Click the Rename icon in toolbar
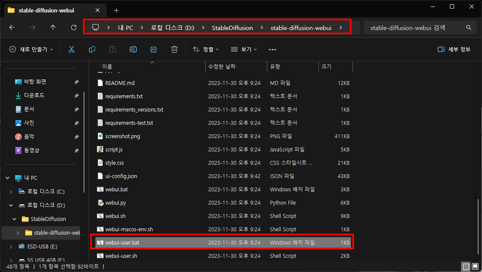The image size is (482, 272). tap(133, 49)
